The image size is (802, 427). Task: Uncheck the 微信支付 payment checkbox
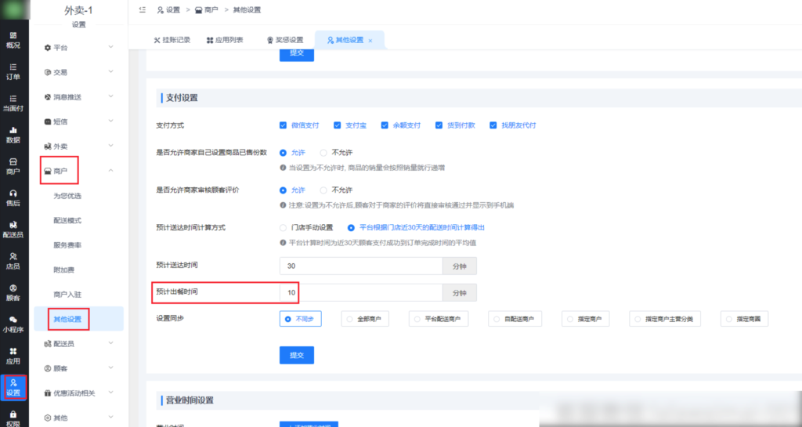click(x=283, y=125)
